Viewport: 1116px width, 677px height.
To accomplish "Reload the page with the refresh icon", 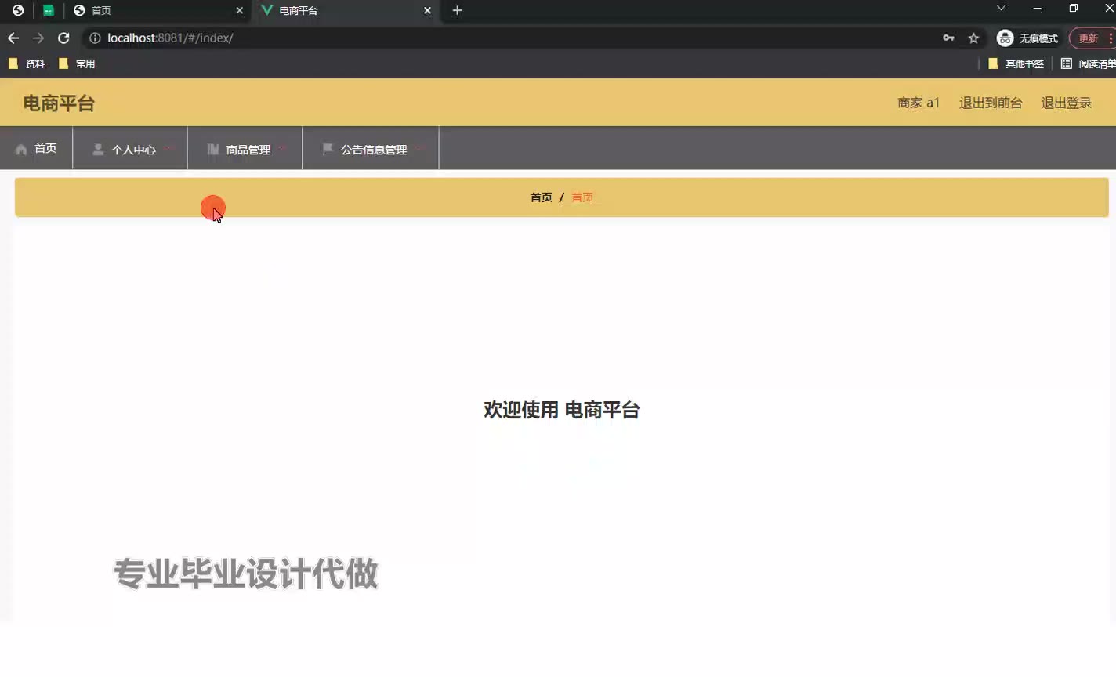I will (x=63, y=38).
